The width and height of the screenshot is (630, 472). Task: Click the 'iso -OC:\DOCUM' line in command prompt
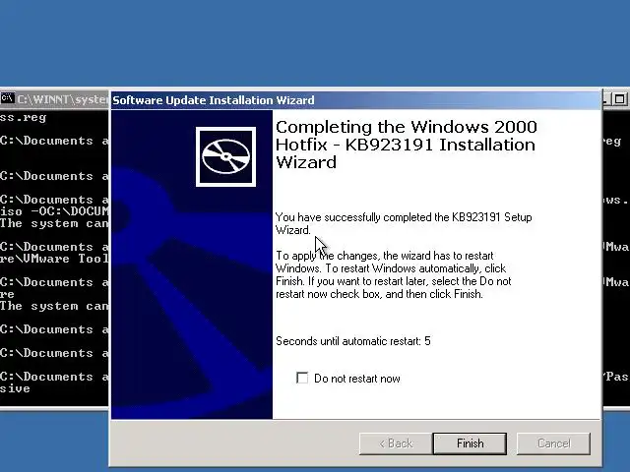click(x=54, y=211)
